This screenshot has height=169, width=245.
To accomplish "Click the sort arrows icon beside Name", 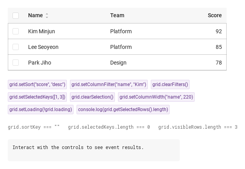I will pyautogui.click(x=47, y=16).
